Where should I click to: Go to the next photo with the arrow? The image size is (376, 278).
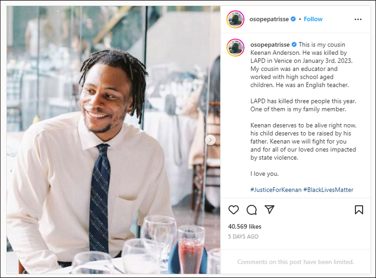[x=211, y=140]
